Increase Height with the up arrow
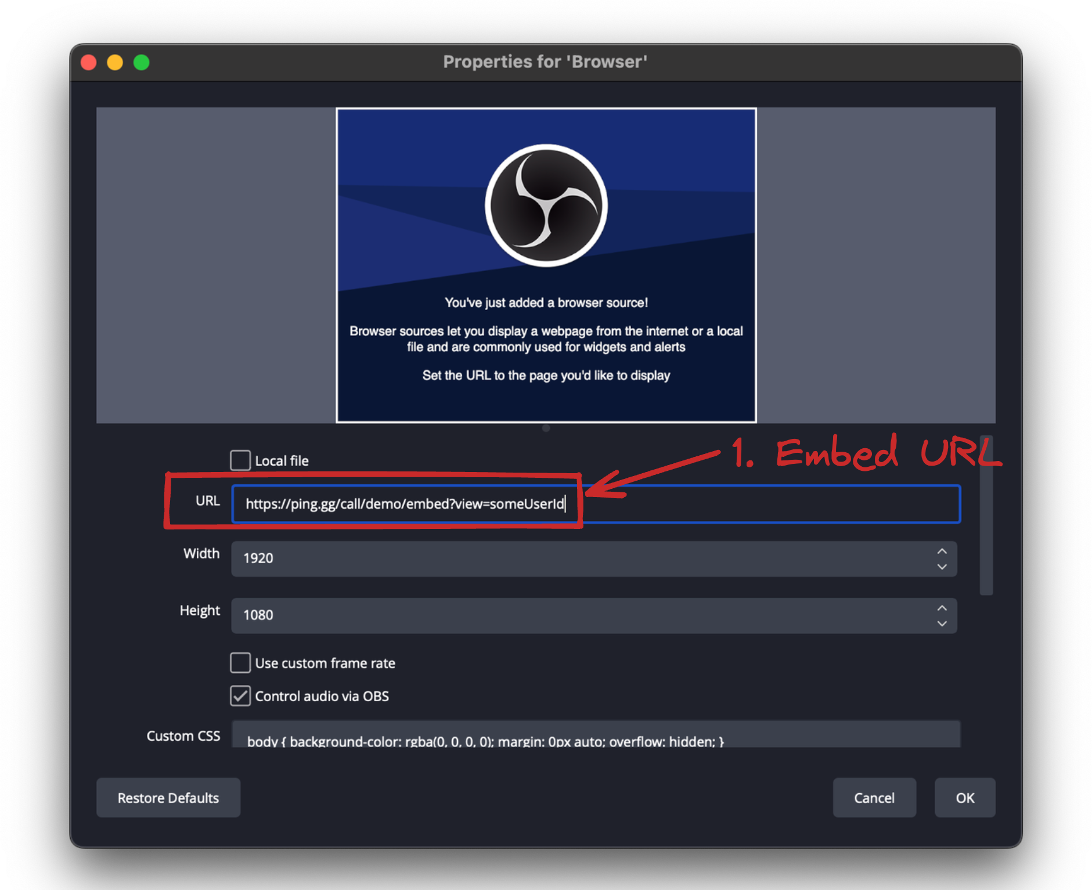This screenshot has width=1092, height=890. 942,608
